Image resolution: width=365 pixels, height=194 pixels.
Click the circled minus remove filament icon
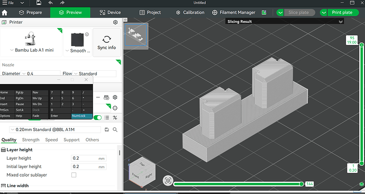pyautogui.click(x=115, y=108)
